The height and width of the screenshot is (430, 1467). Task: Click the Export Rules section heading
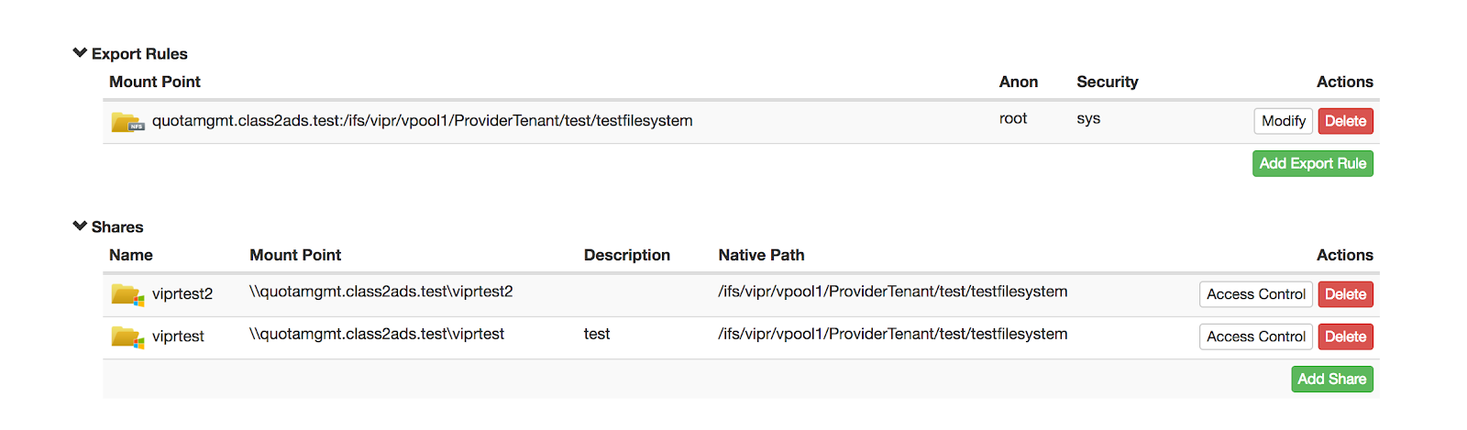[x=139, y=54]
